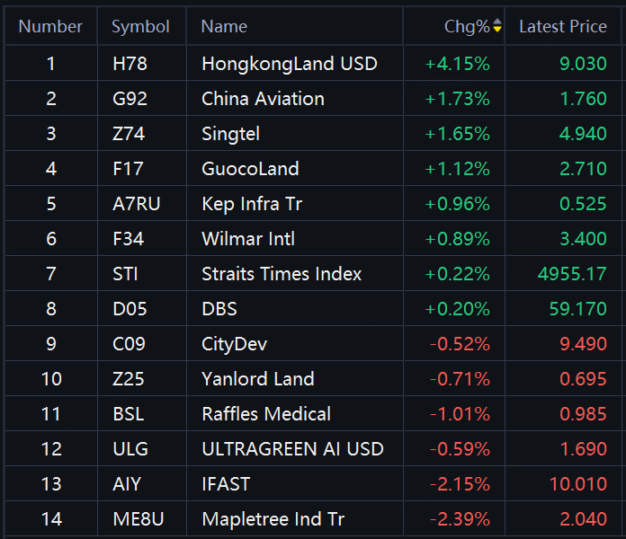
Task: Sort by the Symbol column header
Action: (140, 27)
